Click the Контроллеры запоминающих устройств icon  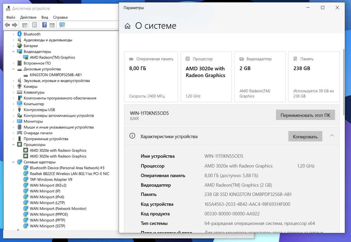(19, 115)
